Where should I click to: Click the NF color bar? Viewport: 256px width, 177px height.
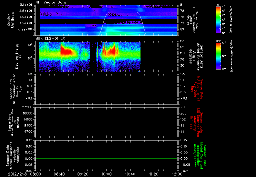pos(218,20)
